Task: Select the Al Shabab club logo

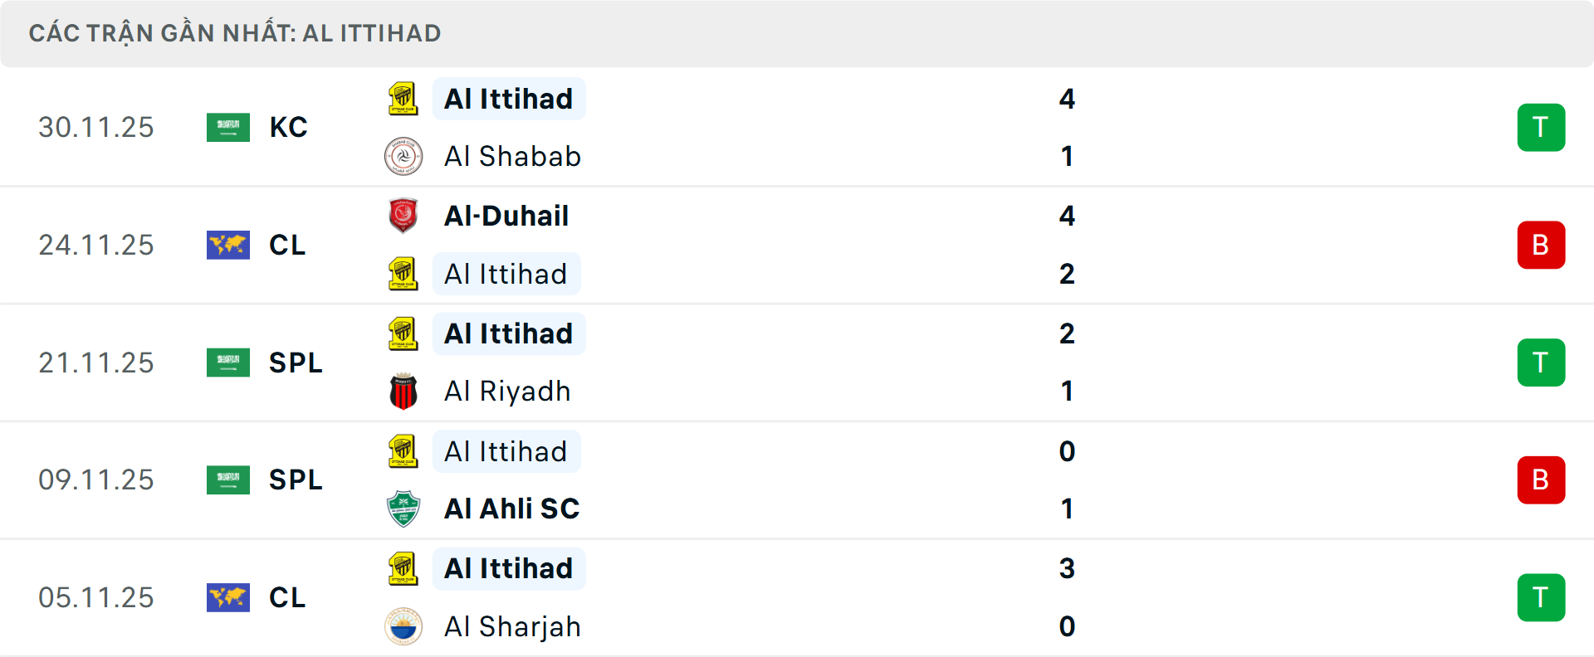Action: pyautogui.click(x=403, y=156)
